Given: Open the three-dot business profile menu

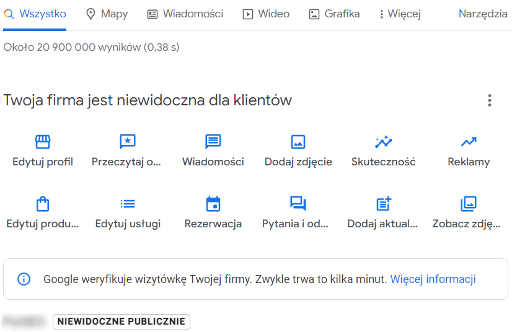Looking at the screenshot, I should (490, 100).
